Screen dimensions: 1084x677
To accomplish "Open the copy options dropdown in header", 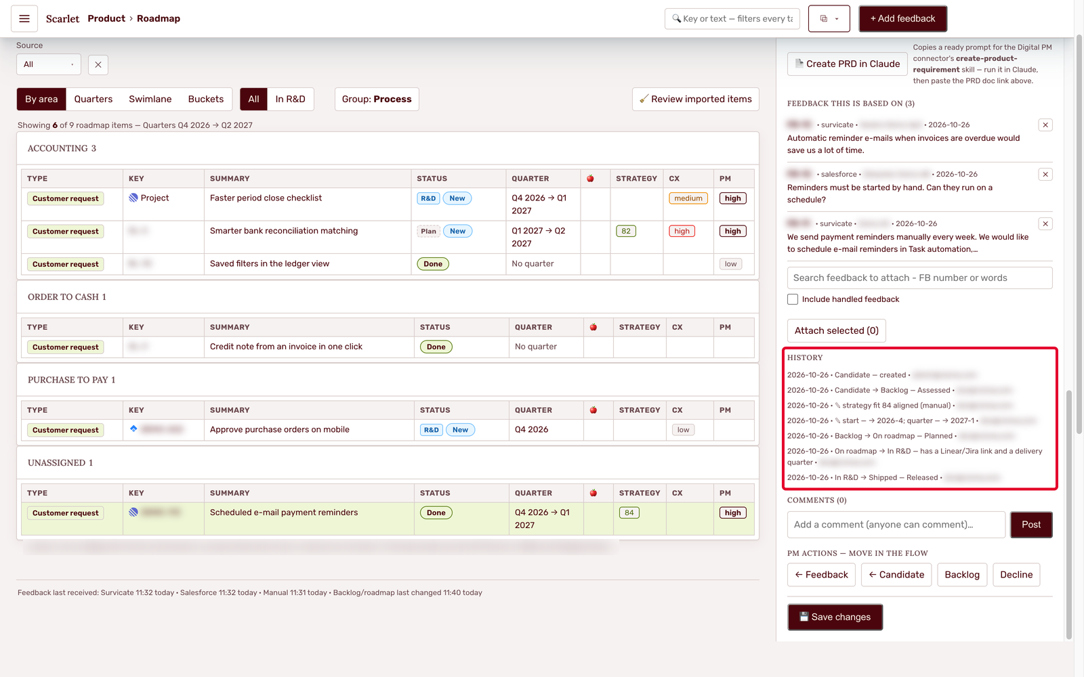I will [829, 19].
